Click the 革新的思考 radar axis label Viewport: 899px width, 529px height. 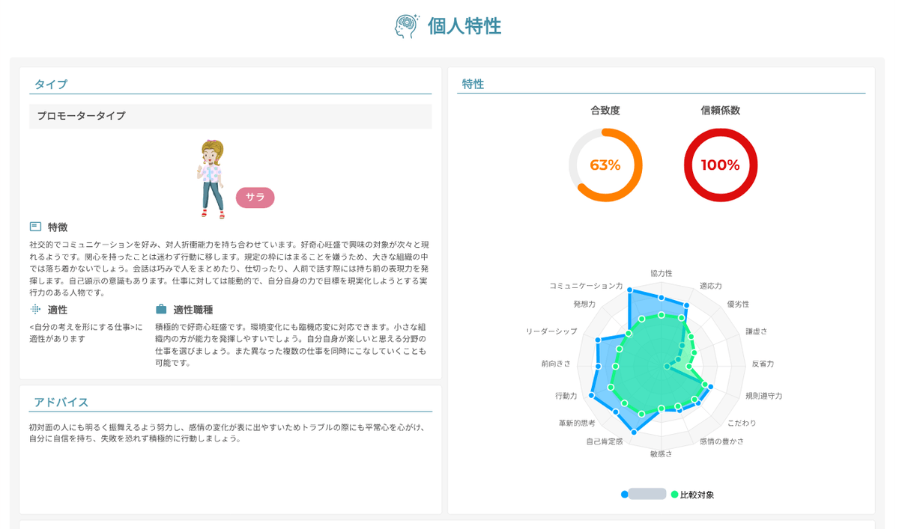tap(577, 423)
